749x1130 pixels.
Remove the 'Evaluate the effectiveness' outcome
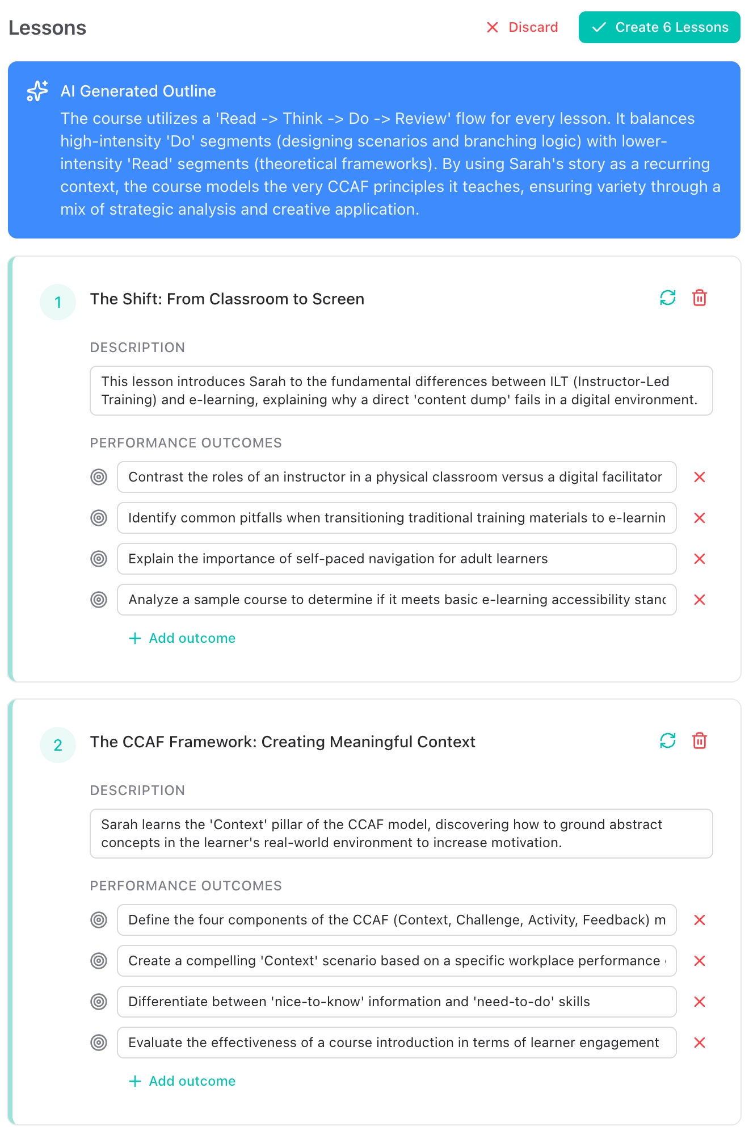click(699, 1043)
